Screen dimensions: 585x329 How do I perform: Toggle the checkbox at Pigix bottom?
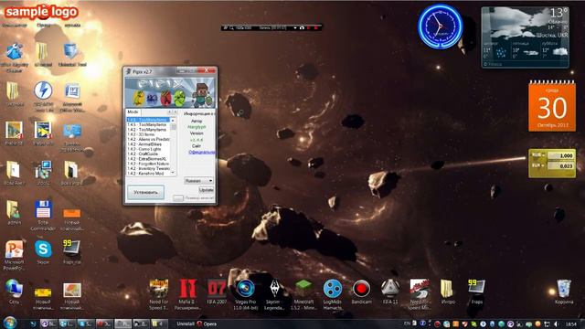click(x=178, y=198)
